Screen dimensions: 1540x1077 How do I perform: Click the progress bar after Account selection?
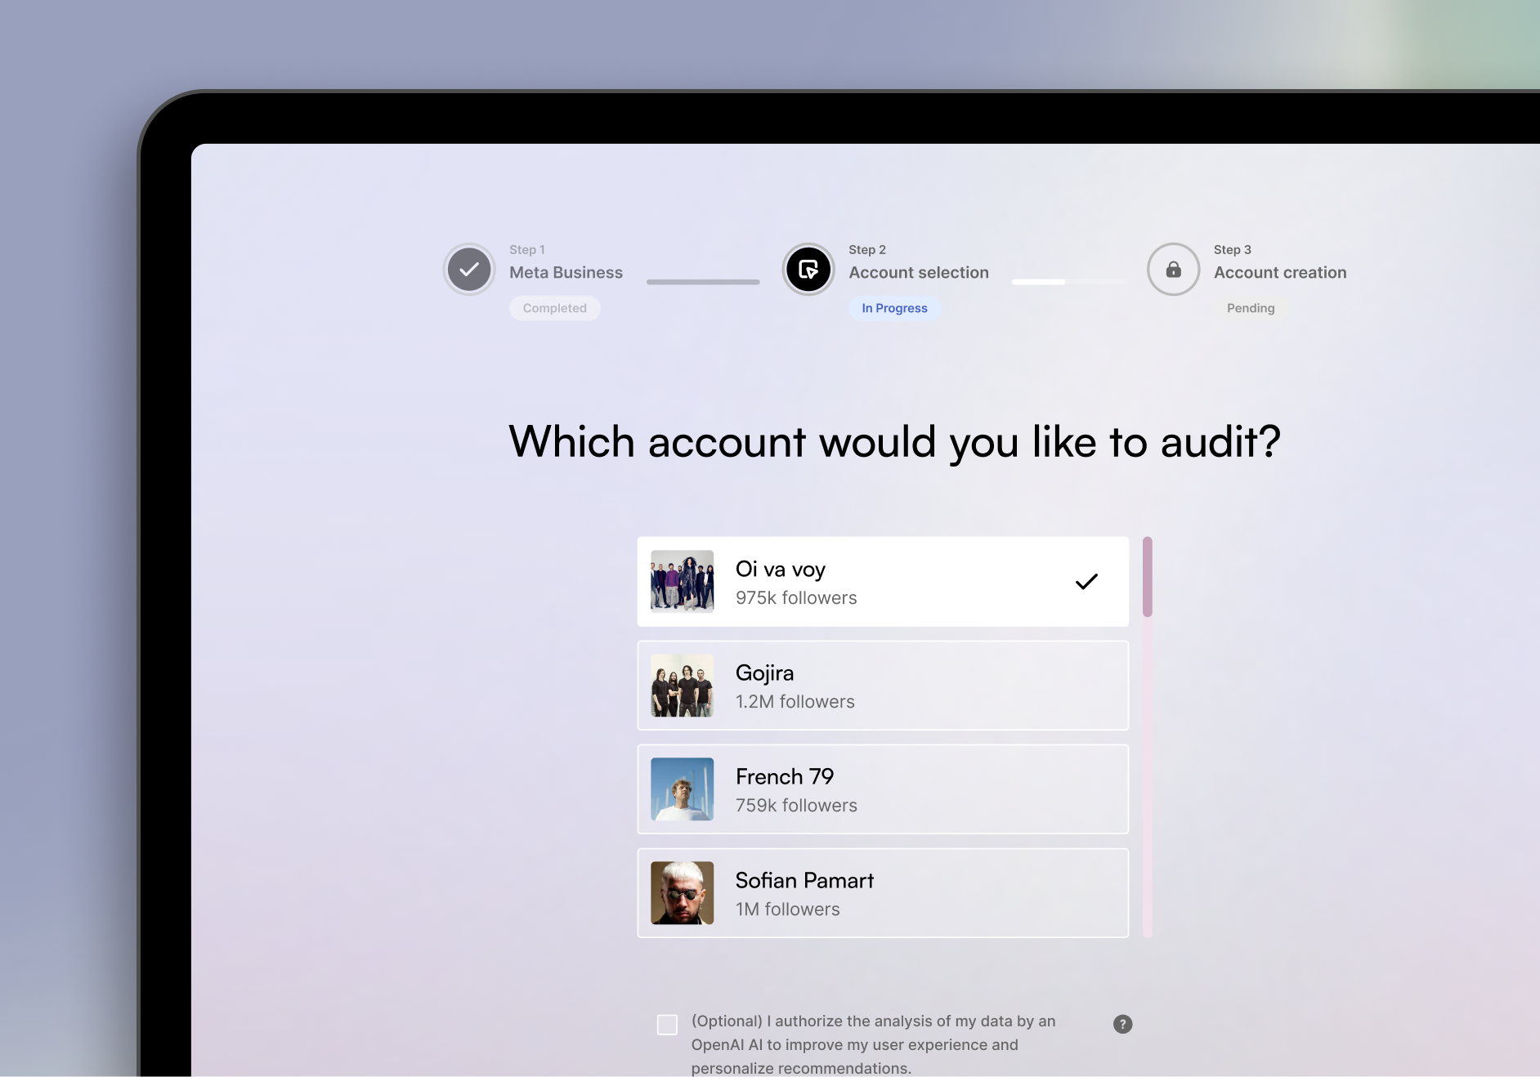(1068, 282)
